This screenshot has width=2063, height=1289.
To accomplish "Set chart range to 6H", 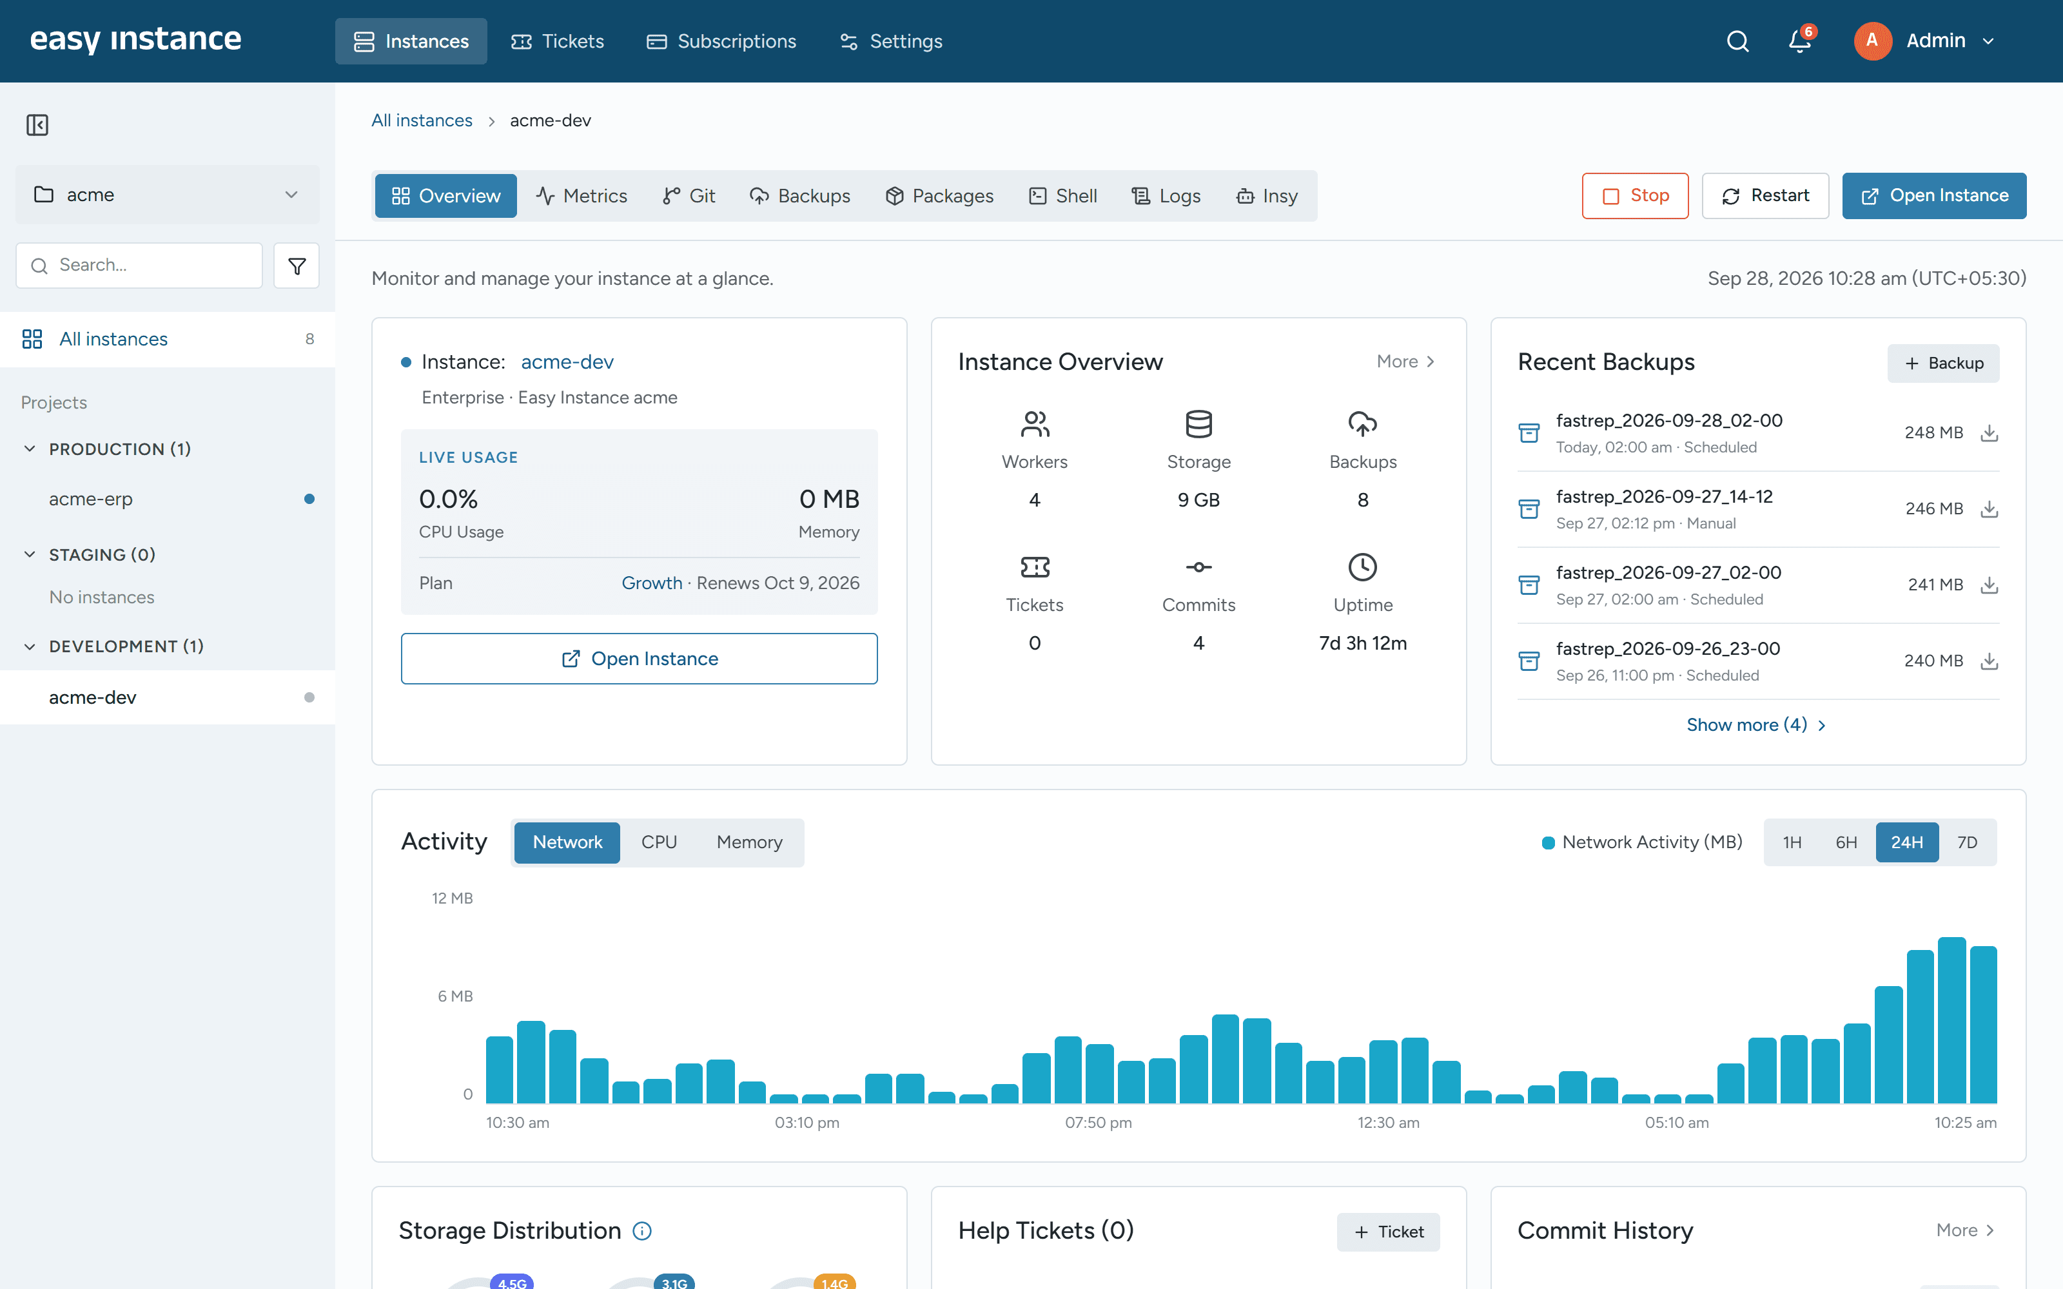I will (1846, 842).
